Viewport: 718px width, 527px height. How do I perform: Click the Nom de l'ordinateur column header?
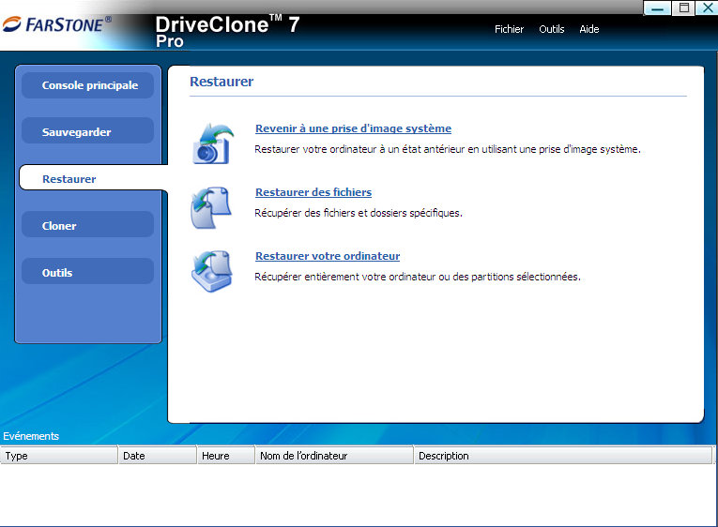coord(334,456)
